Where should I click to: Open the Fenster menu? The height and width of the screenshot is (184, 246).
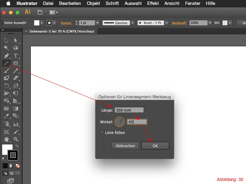tap(193, 3)
